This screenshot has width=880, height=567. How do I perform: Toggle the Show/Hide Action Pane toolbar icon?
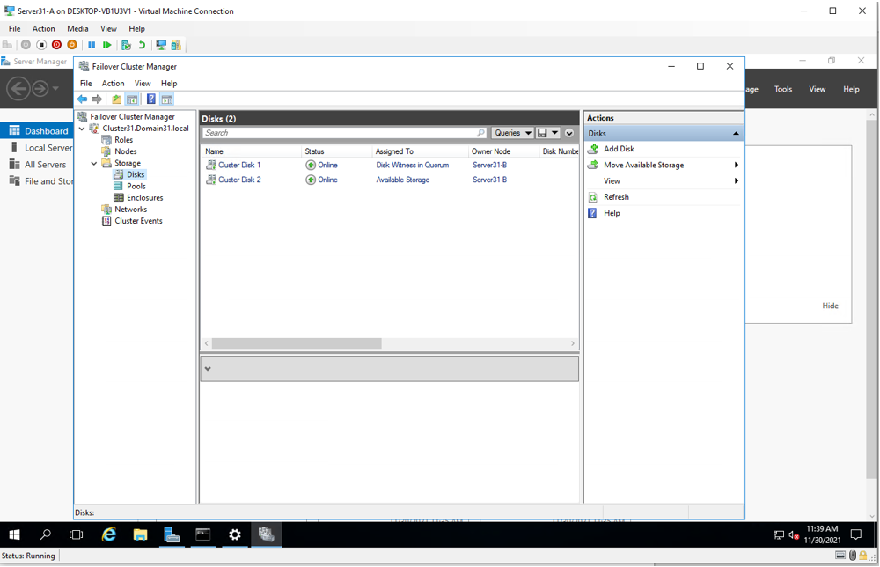[x=166, y=99]
